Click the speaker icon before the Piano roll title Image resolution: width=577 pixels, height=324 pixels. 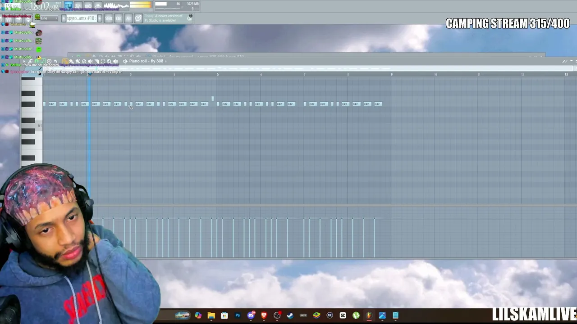pos(125,61)
